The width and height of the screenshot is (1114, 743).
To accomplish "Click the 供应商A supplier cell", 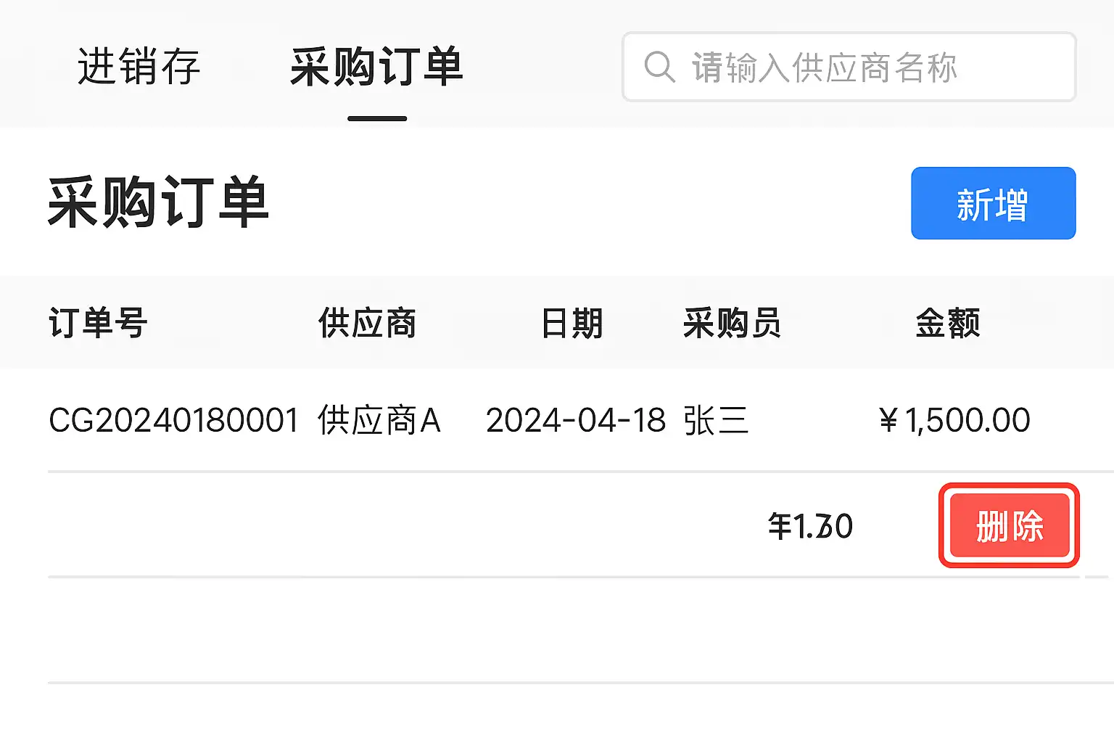I will pyautogui.click(x=379, y=420).
